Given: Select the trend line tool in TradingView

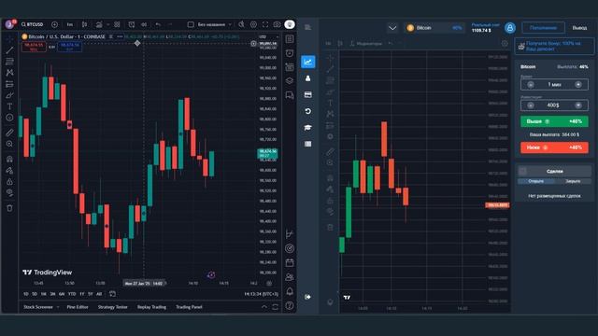Looking at the screenshot, I should pos(9,49).
